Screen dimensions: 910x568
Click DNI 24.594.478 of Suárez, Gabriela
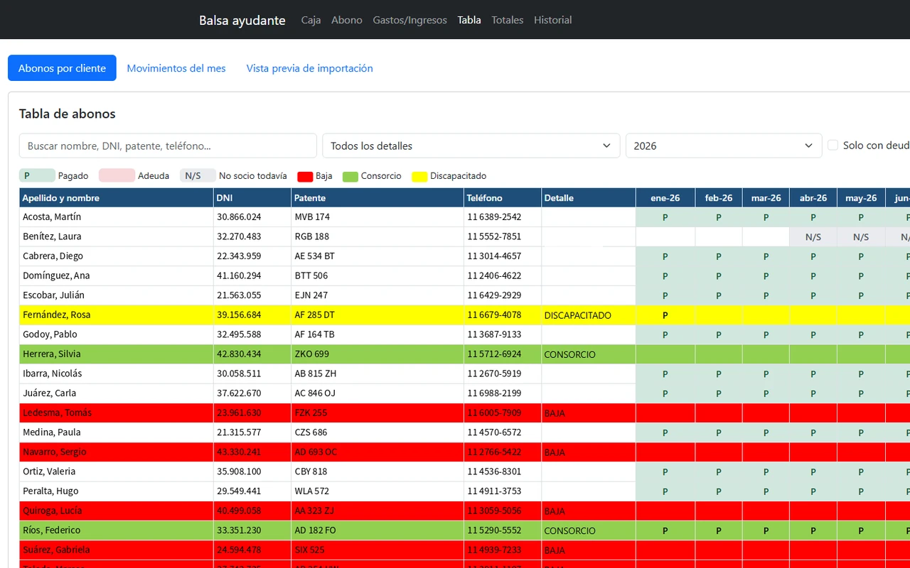(x=252, y=550)
